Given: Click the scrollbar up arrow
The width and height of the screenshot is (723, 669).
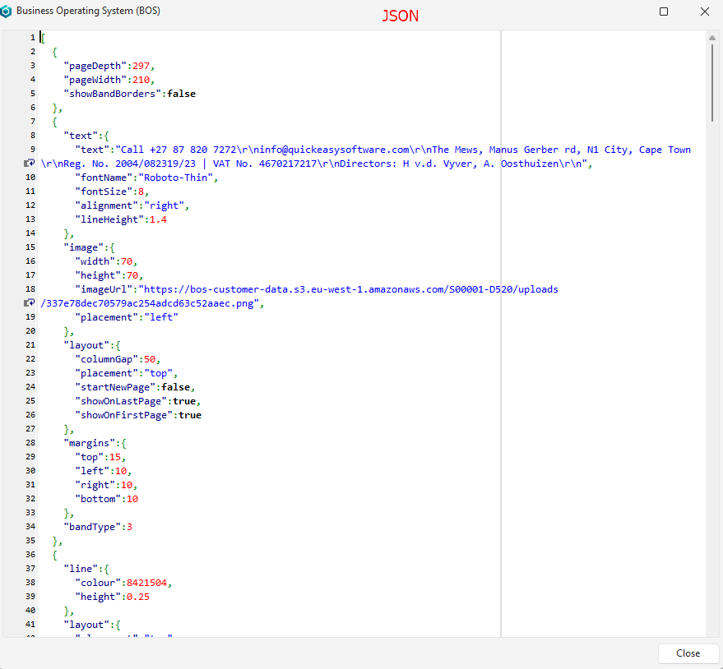Looking at the screenshot, I should click(712, 38).
